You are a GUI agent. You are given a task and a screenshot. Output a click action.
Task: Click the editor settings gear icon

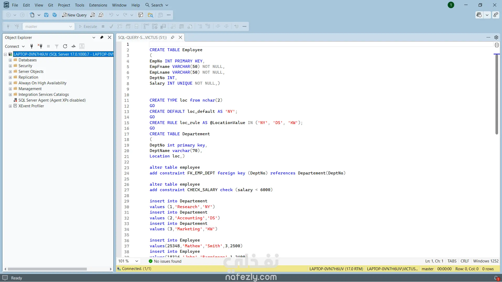pyautogui.click(x=496, y=37)
